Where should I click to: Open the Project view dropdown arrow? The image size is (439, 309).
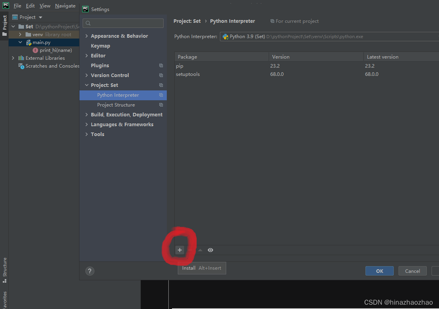coord(40,17)
